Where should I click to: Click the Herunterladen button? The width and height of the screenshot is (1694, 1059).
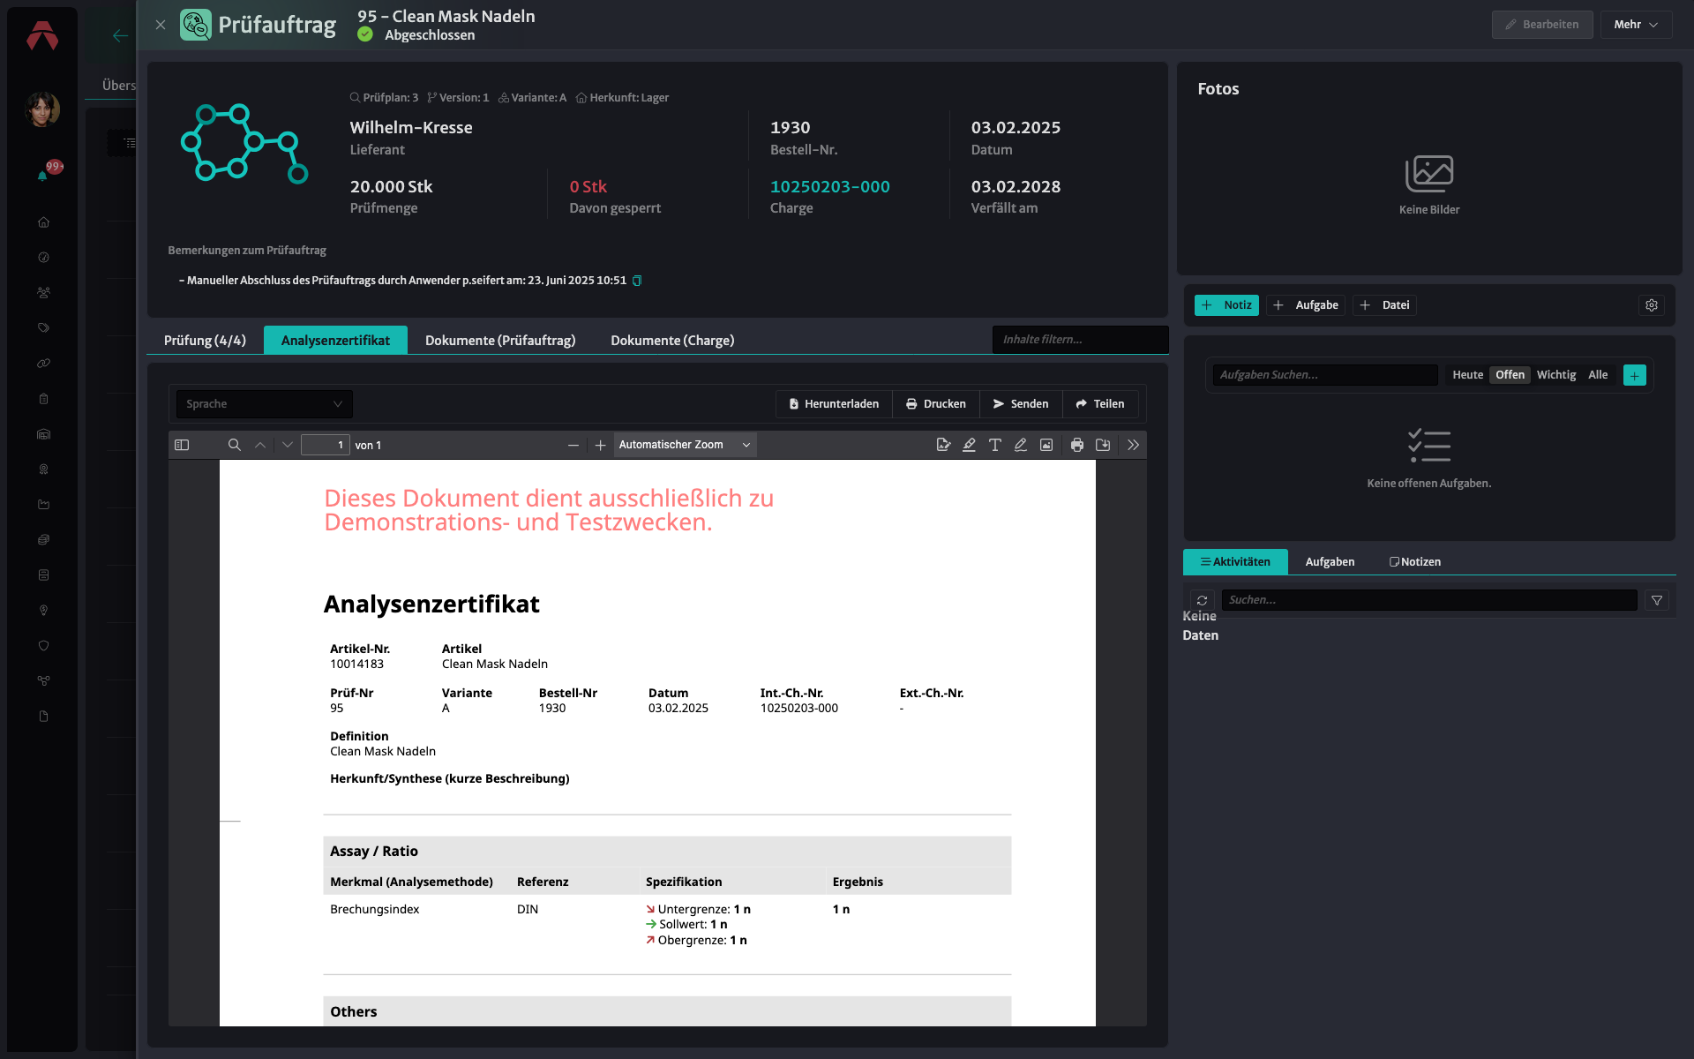pos(834,404)
